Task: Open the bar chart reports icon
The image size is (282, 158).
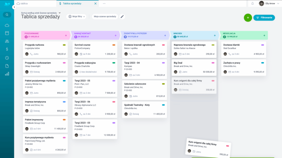Action: pos(7,74)
